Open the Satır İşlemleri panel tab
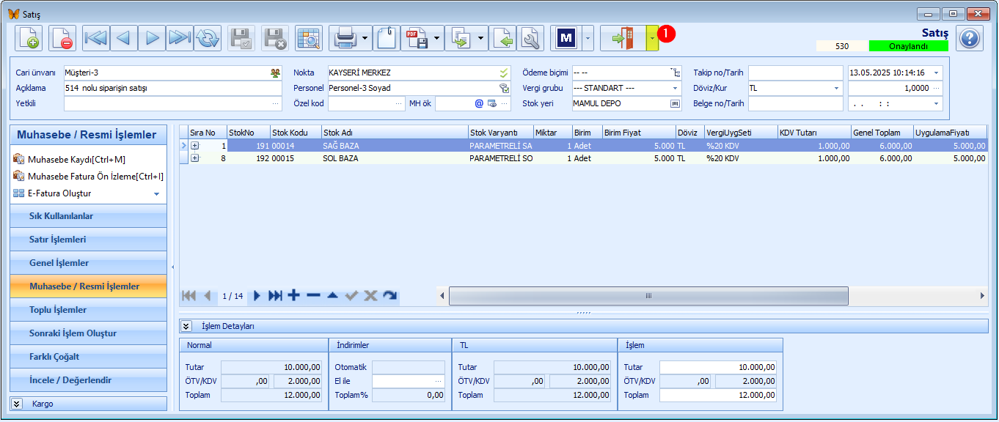The height and width of the screenshot is (422, 999). pos(89,240)
